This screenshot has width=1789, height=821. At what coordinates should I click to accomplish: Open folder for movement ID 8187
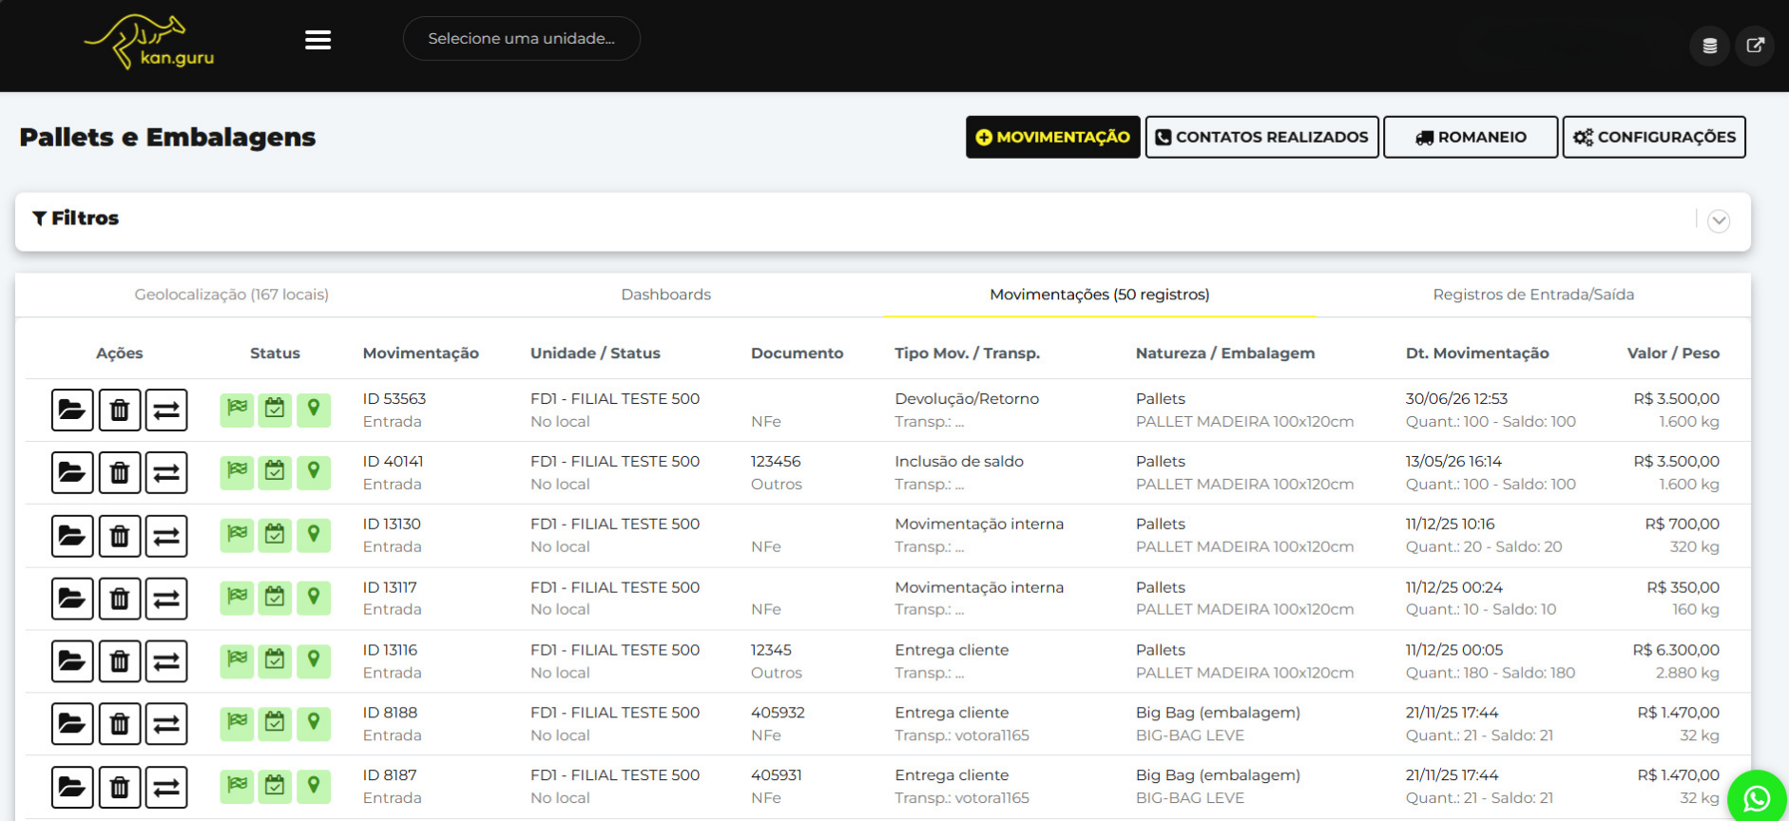click(72, 787)
